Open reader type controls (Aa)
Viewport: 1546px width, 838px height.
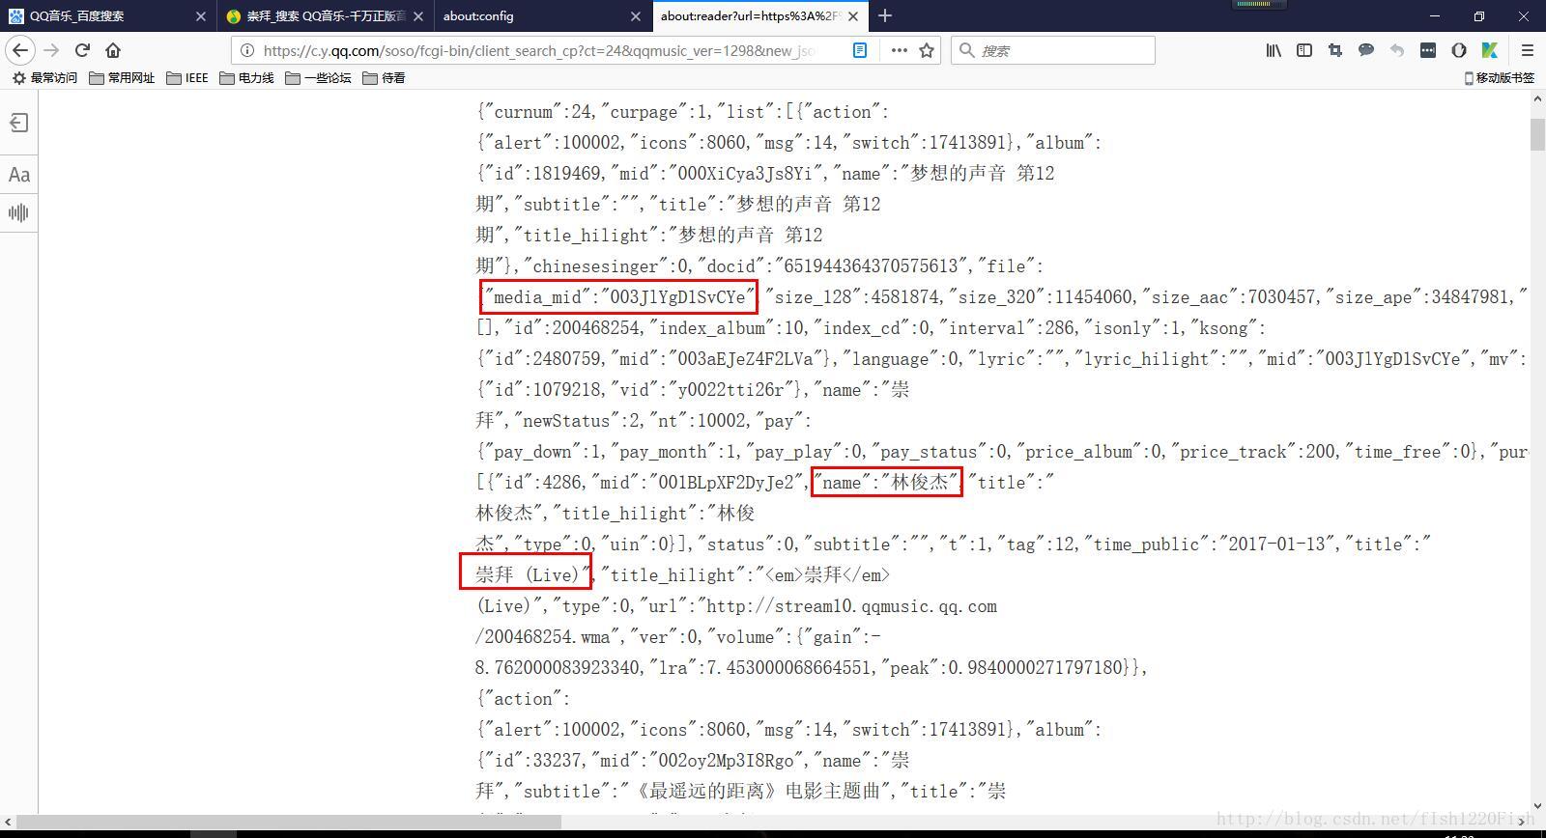click(18, 175)
